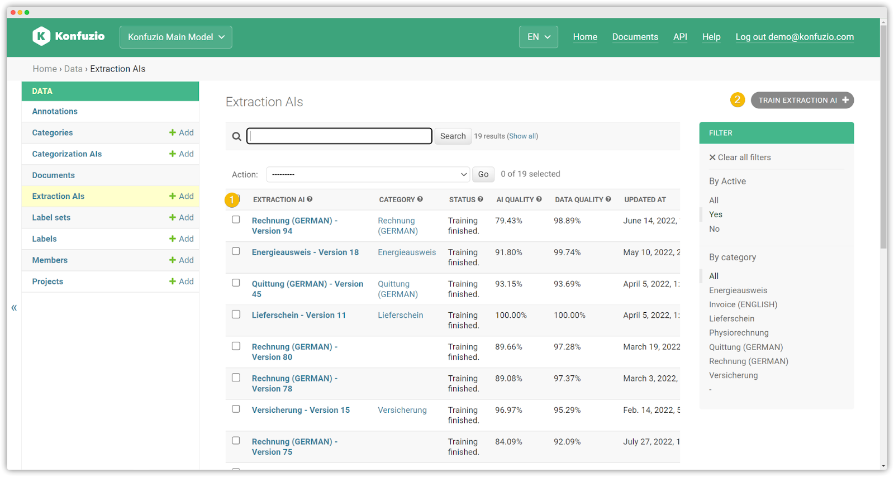
Task: Click Home in the breadcrumb
Action: 45,69
